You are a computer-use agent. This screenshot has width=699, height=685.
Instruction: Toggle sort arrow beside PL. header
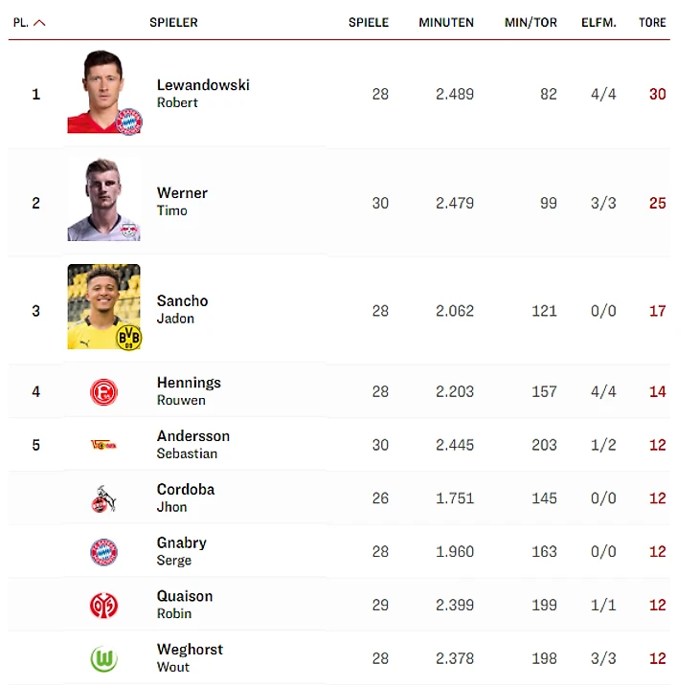click(x=39, y=23)
